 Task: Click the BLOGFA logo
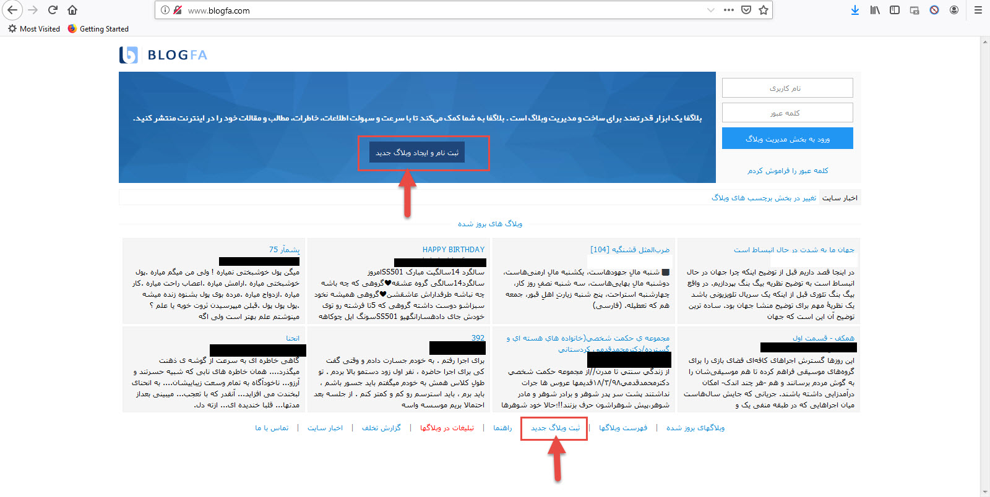[163, 55]
